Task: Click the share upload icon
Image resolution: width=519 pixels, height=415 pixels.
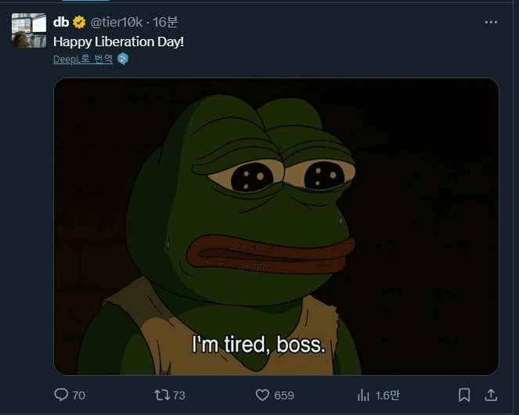Action: pos(491,395)
